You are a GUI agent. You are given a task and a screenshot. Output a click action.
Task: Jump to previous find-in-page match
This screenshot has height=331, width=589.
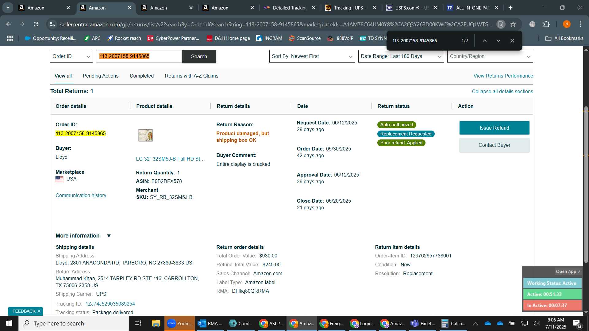tap(485, 41)
